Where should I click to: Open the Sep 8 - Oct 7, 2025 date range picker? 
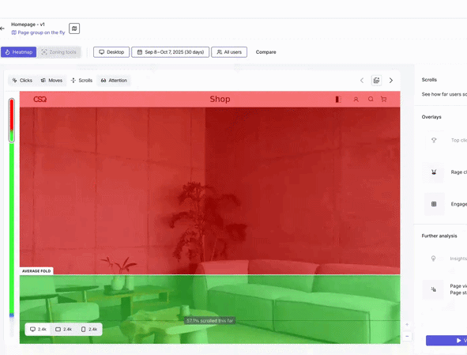click(171, 52)
